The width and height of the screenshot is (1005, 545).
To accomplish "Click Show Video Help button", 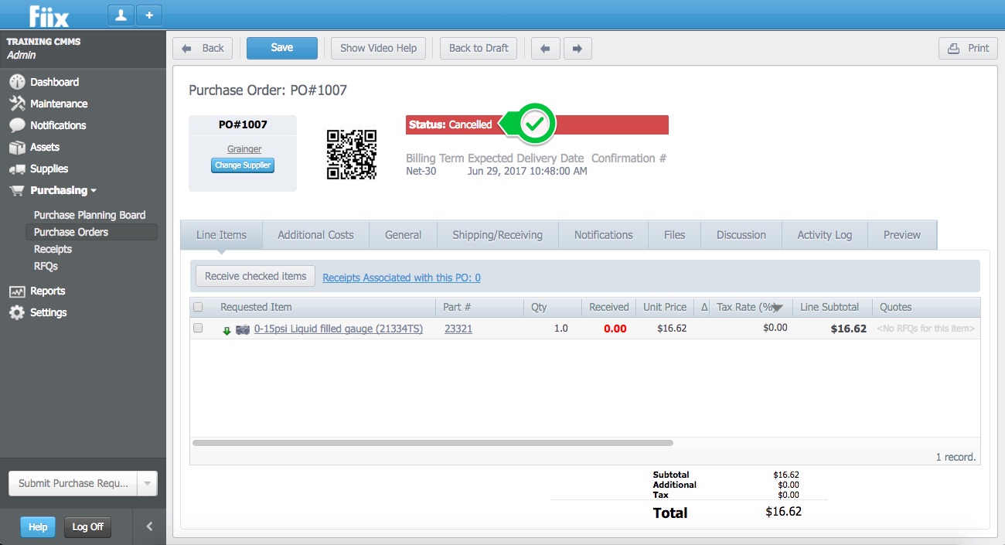I will coord(379,48).
